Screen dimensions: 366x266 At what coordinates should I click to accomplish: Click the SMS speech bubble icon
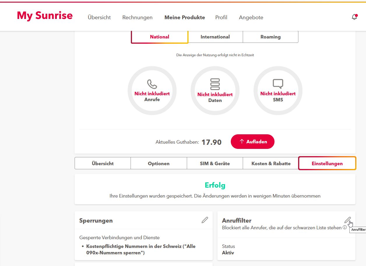coord(278,84)
